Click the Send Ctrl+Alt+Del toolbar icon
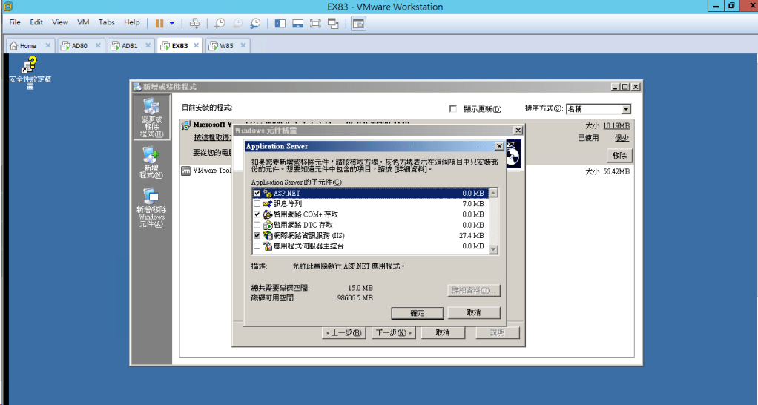The height and width of the screenshot is (405, 758). tap(195, 23)
